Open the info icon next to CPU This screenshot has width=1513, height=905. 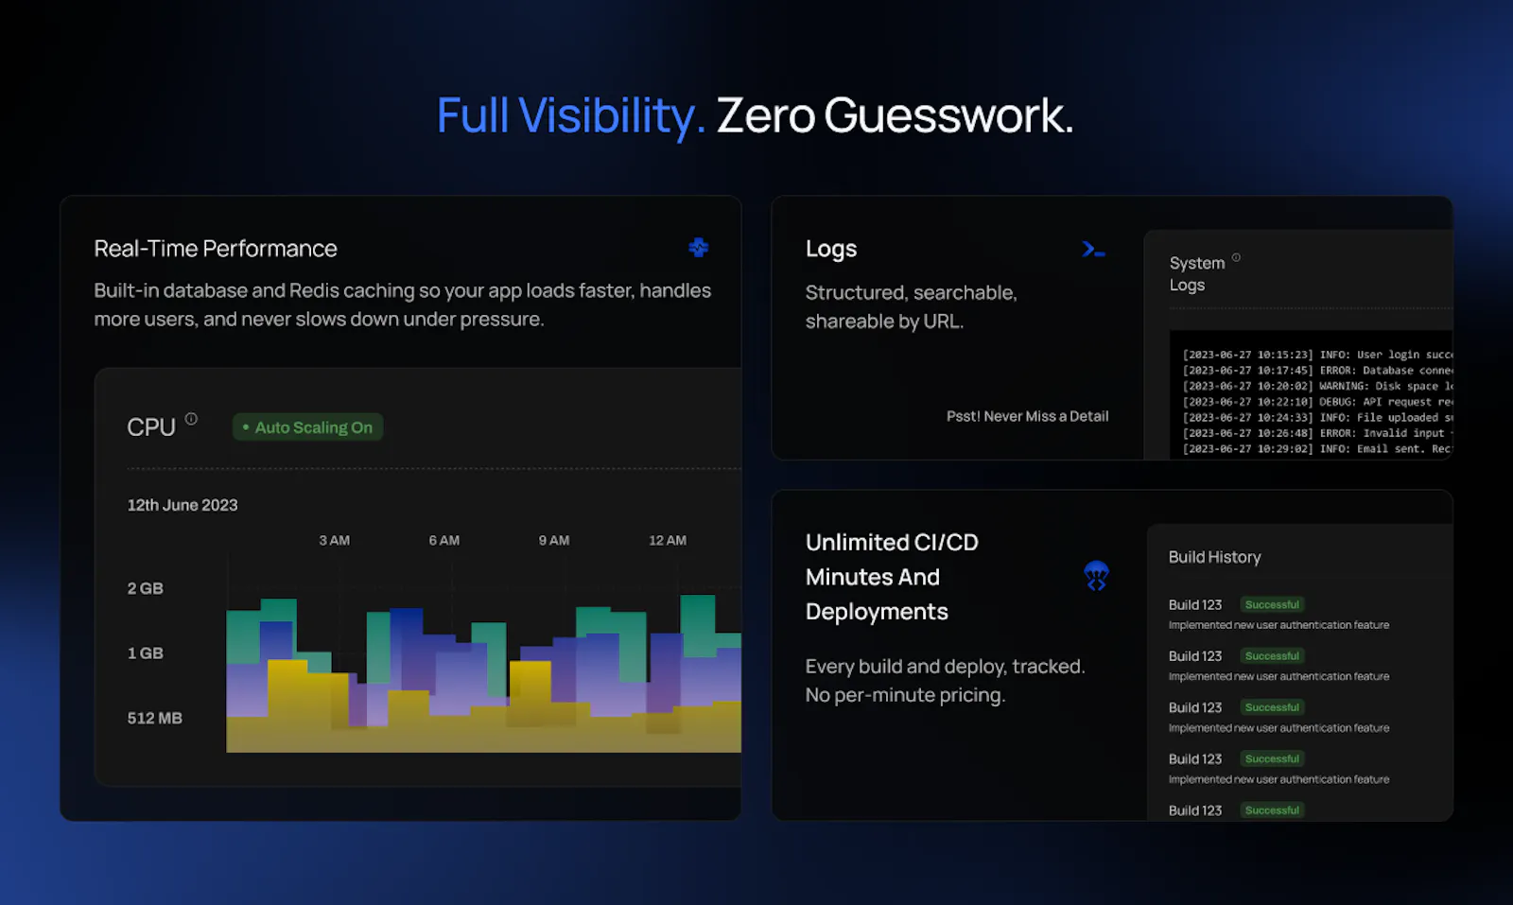[191, 419]
